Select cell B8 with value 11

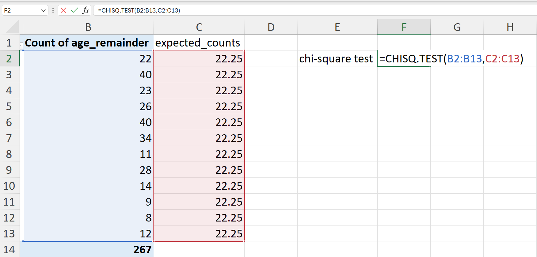[x=88, y=154]
